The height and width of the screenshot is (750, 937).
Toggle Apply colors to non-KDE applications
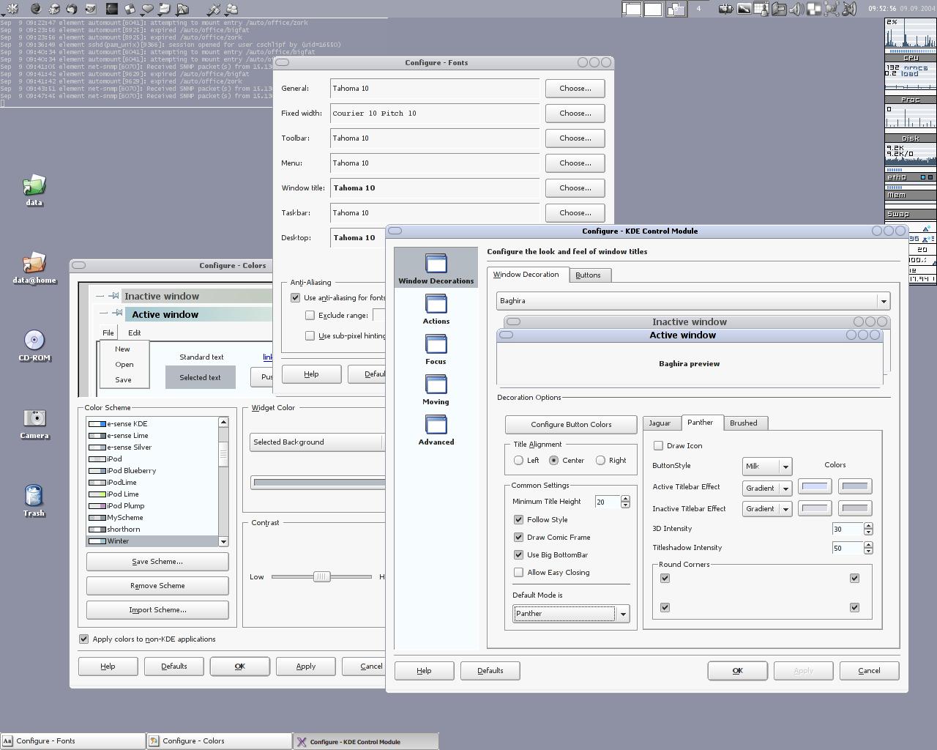pyautogui.click(x=83, y=639)
